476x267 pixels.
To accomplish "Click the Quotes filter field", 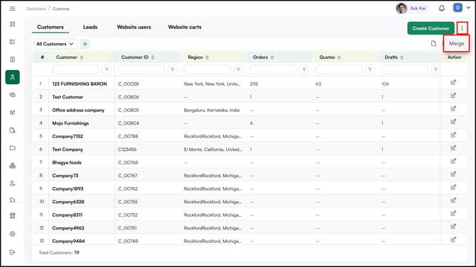I will [x=339, y=69].
